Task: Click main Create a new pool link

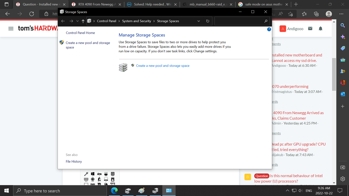Action: (163, 66)
